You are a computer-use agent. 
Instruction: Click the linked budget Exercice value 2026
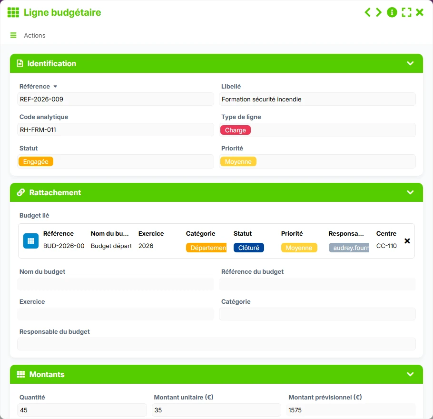pyautogui.click(x=146, y=246)
